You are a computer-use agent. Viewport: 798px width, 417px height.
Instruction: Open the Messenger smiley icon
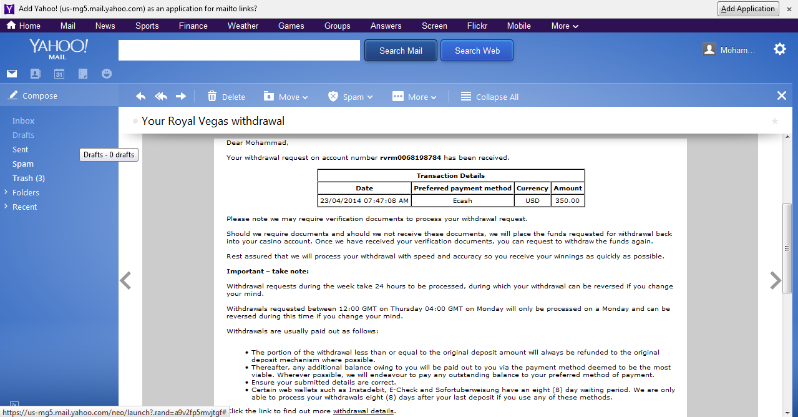[x=107, y=74]
